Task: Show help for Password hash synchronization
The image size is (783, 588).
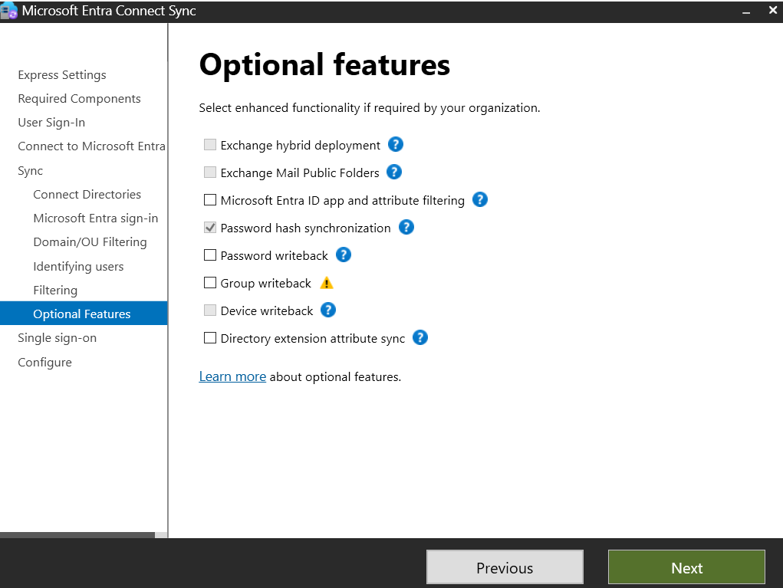Action: click(x=406, y=228)
